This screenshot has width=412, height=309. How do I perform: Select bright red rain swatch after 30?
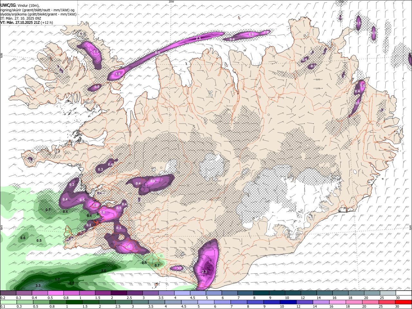point(403,302)
